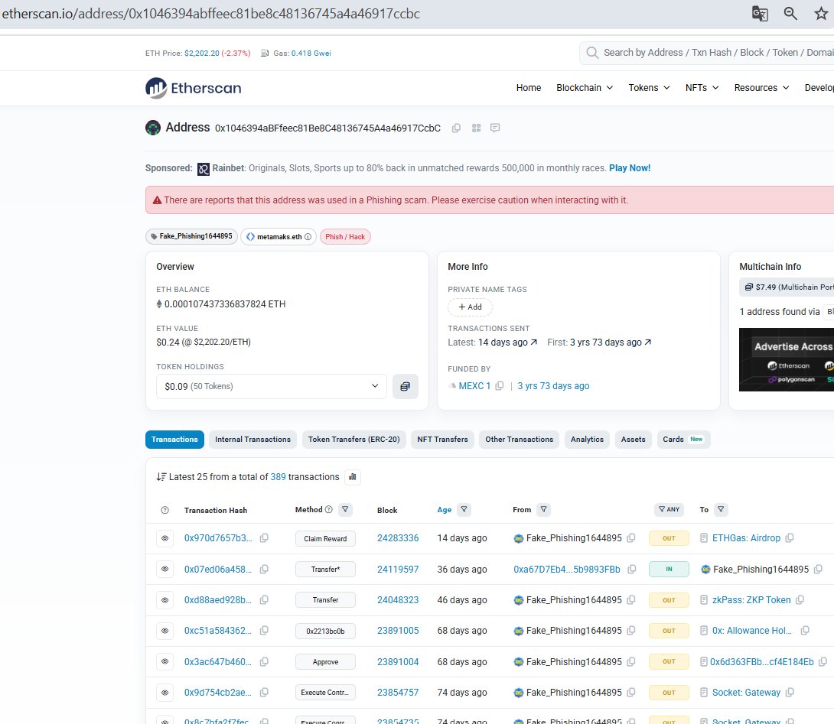The image size is (834, 724).
Task: Copy the zkPass: ZKP Token address
Action: 800,599
